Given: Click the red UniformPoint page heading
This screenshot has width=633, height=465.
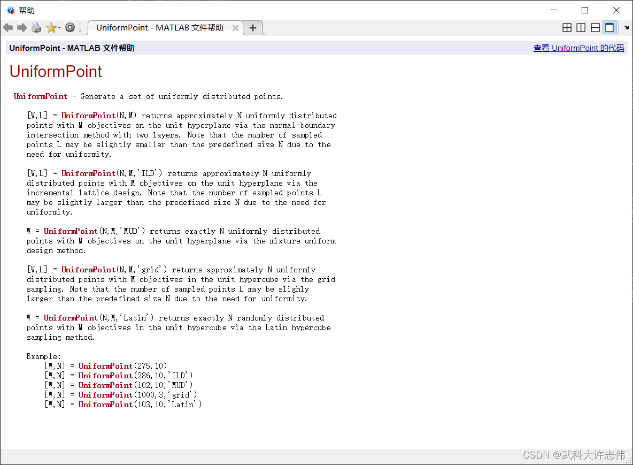Looking at the screenshot, I should 56,72.
